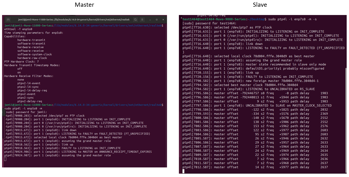Click the "hardware-transmit" capability entry

point(31,40)
